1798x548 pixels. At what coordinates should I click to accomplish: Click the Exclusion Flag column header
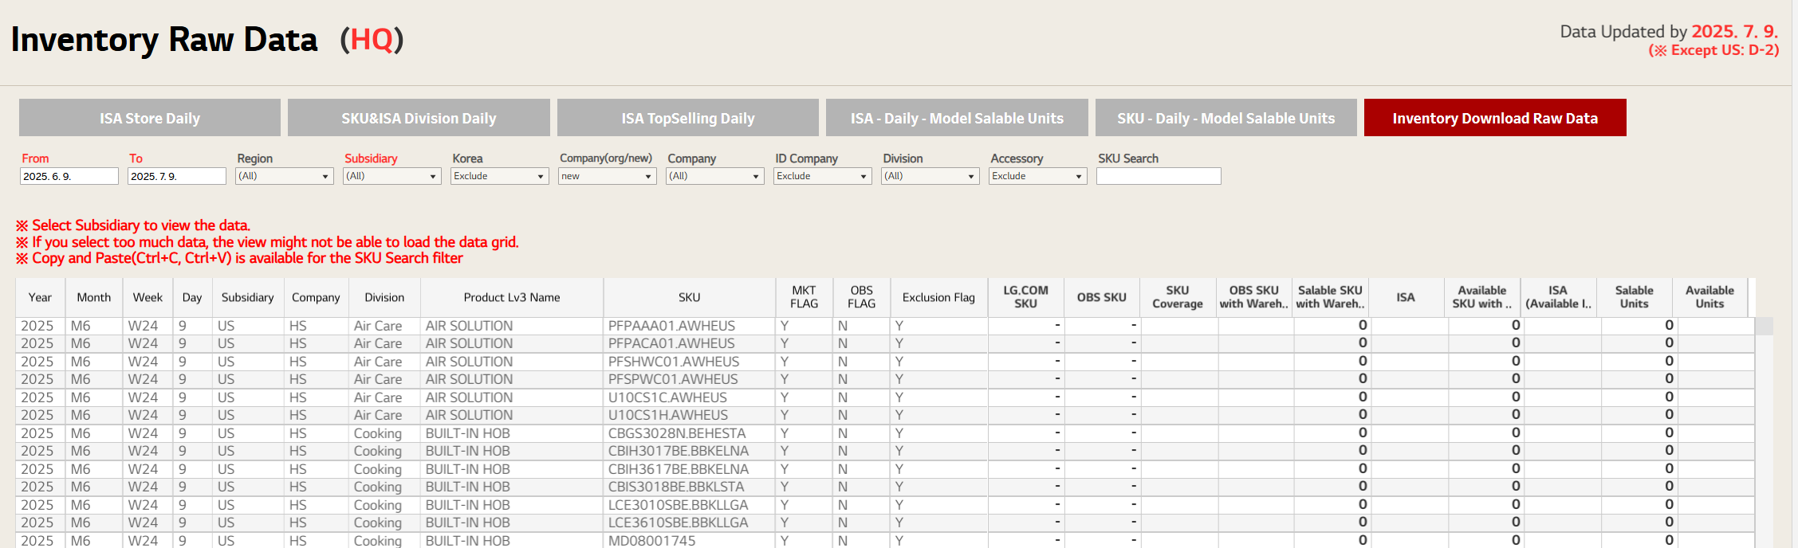coord(938,297)
